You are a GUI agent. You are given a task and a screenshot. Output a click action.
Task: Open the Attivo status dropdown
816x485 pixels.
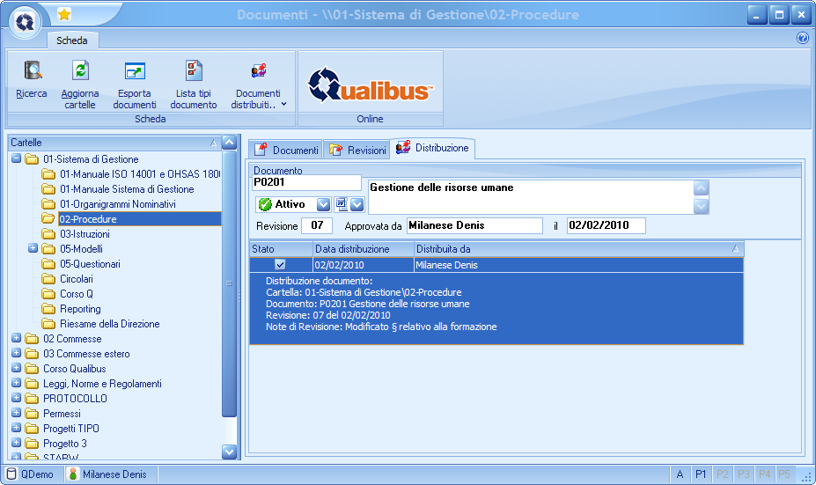(x=323, y=204)
